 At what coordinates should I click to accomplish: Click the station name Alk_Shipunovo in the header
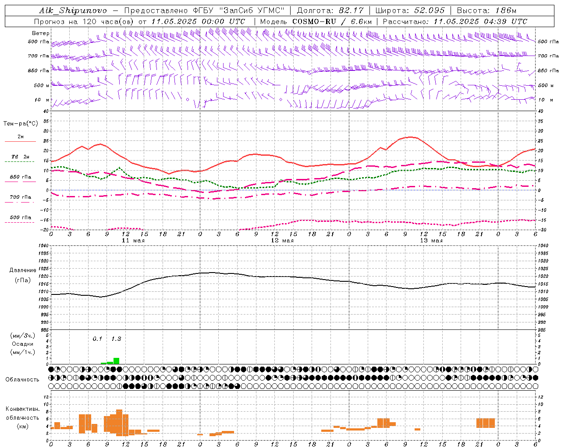click(73, 10)
